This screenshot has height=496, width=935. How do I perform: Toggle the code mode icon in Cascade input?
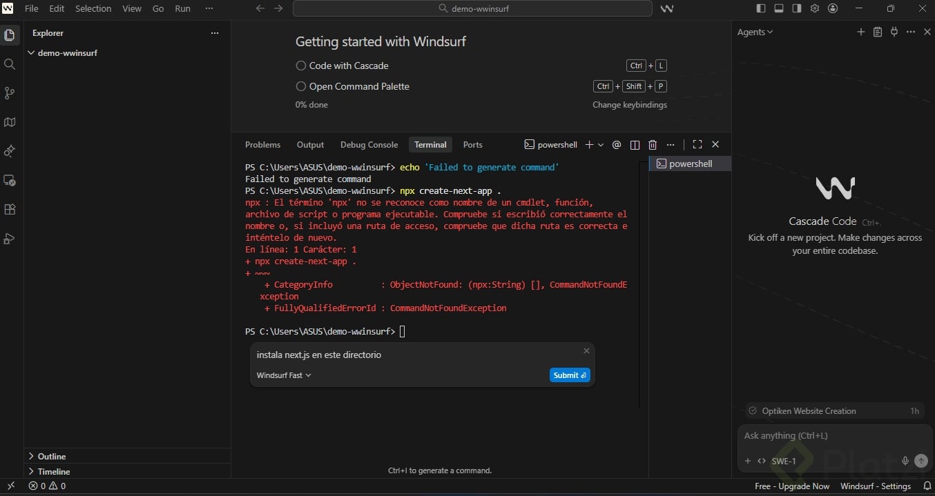pos(762,461)
